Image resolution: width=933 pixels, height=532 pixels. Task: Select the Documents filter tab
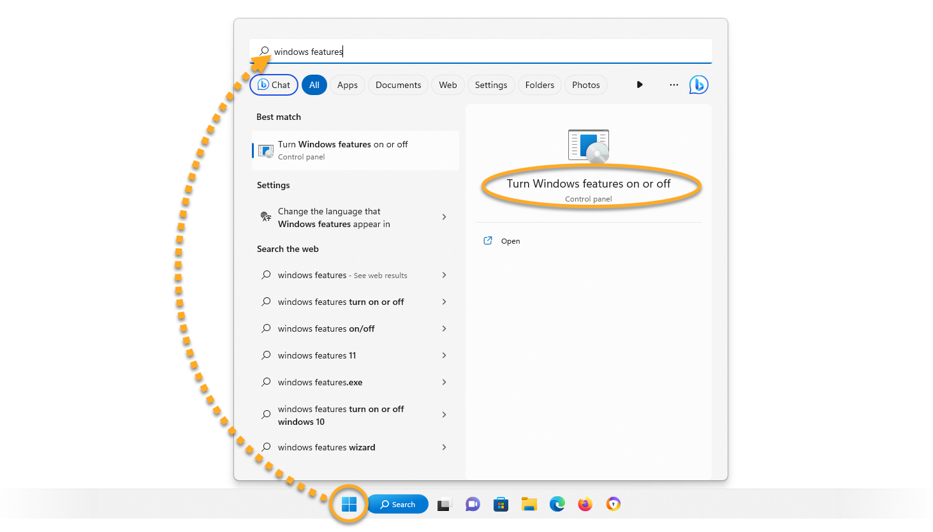[x=398, y=85]
